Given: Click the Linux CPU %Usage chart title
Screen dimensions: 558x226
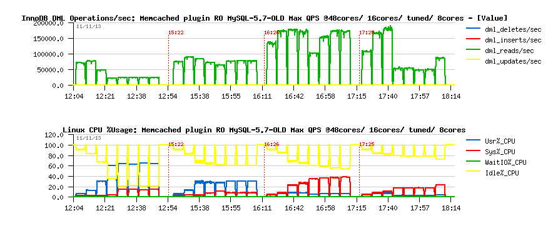Looking at the screenshot, I should tap(265, 130).
